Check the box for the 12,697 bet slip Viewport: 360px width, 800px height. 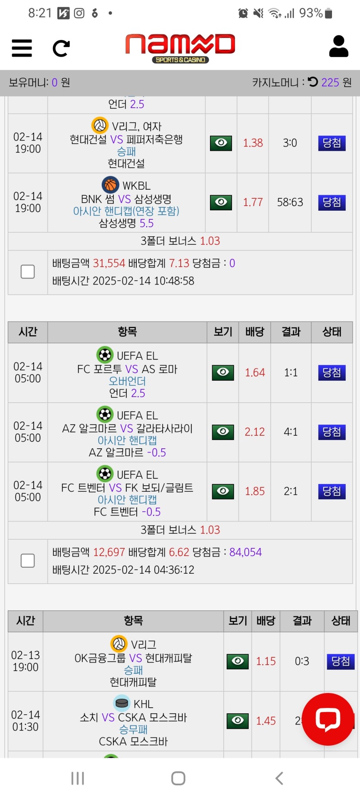click(x=28, y=560)
